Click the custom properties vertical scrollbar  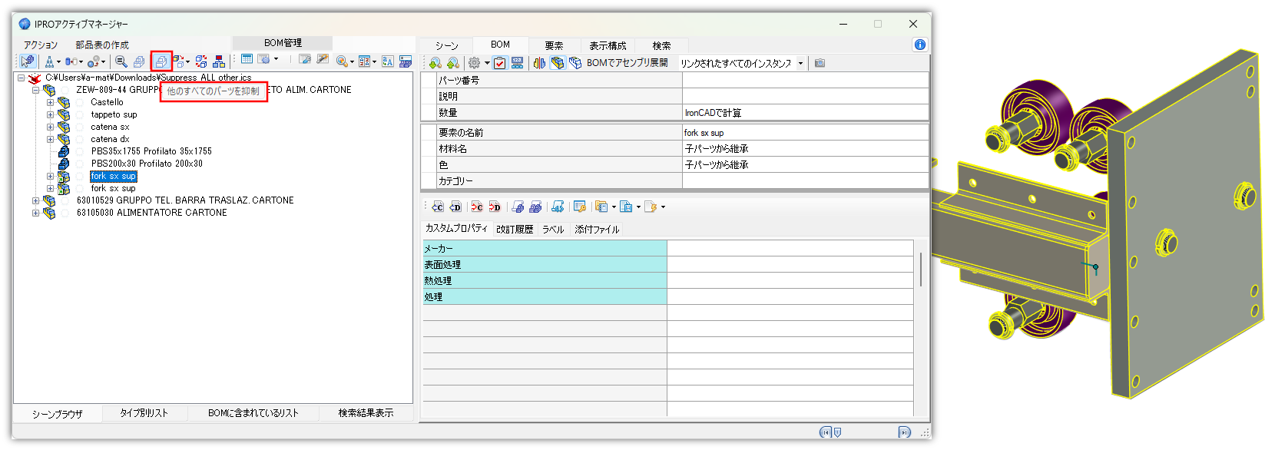(921, 269)
